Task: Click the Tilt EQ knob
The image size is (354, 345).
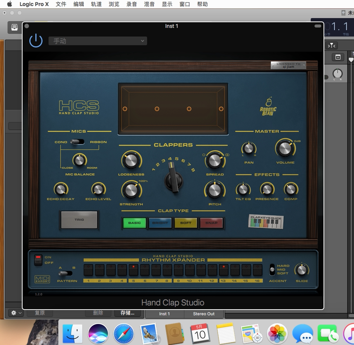Action: click(243, 189)
